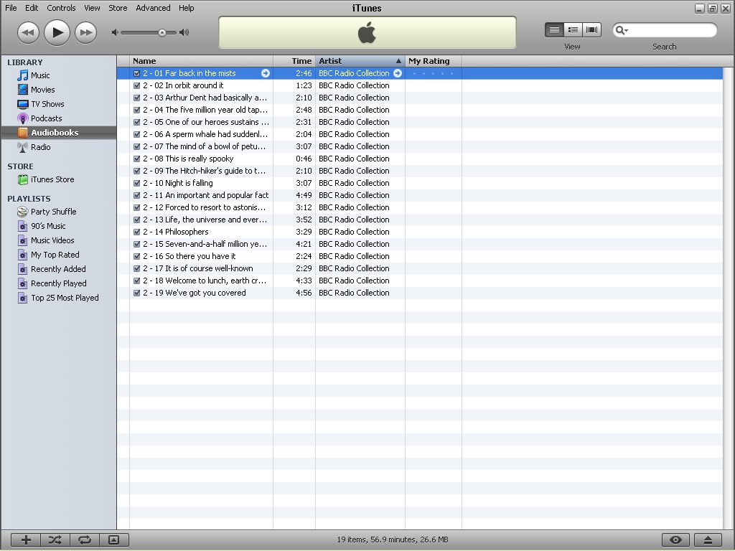Click the Apple logo display panel
Screen dimensions: 735x551
point(367,33)
